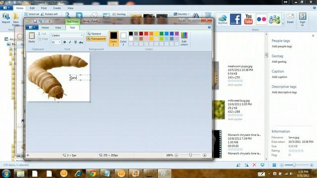The image size is (317, 178).
Task: Click the Paint help icon
Action: 209,27
